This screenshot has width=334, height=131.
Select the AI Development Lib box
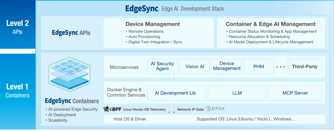point(175,93)
